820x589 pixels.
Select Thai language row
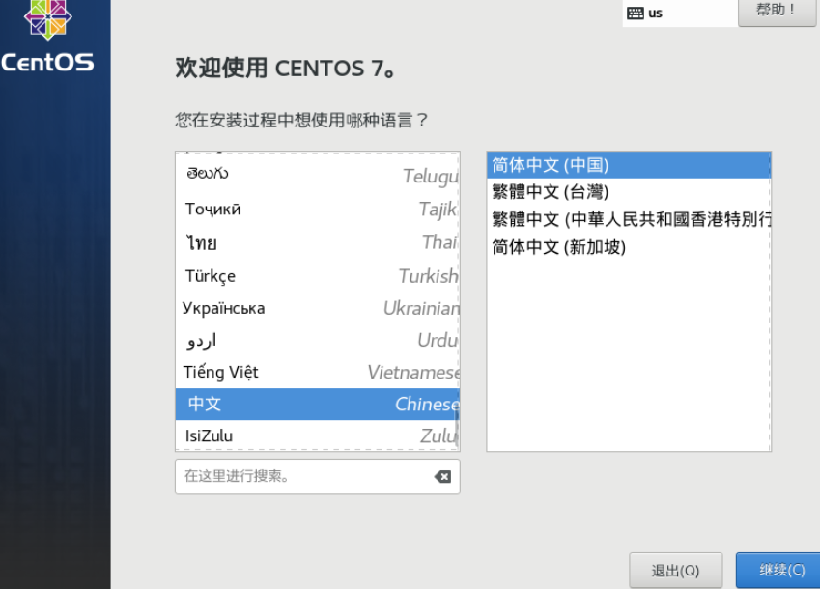click(x=318, y=242)
